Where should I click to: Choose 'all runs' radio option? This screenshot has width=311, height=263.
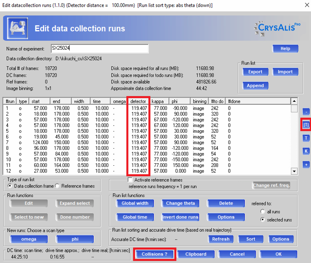click(263, 211)
